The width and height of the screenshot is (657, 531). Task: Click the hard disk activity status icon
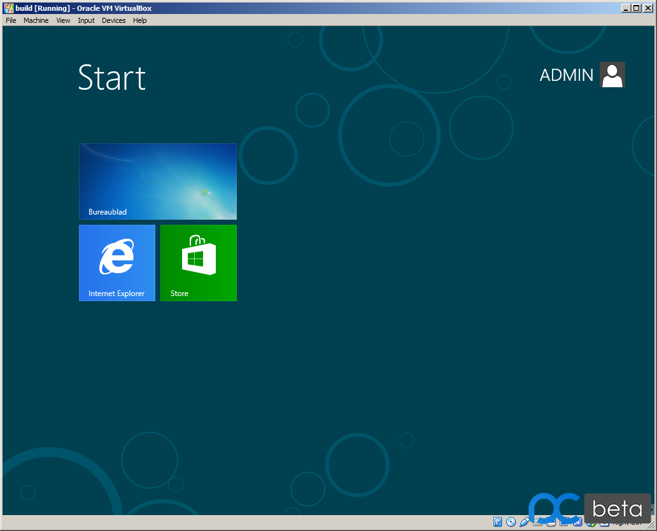[497, 522]
